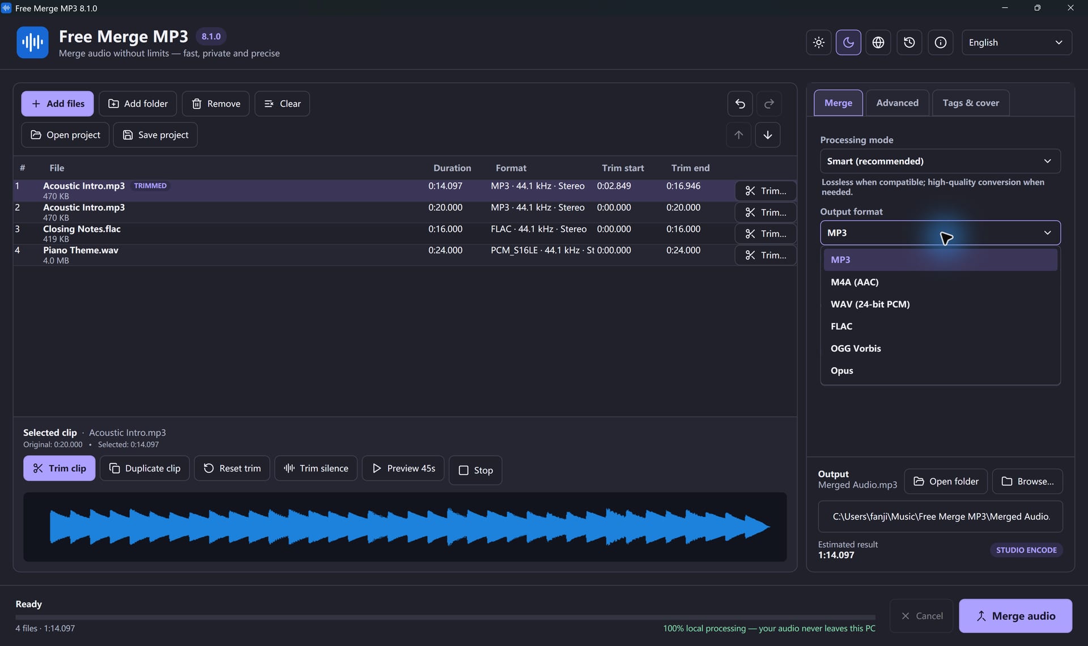Click the TRIMMED badge on first row

click(150, 186)
